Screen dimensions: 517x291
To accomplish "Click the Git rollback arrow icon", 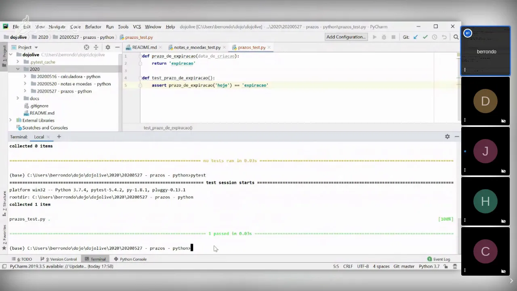I will coord(444,37).
